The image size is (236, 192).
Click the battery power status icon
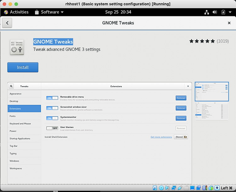point(223,12)
